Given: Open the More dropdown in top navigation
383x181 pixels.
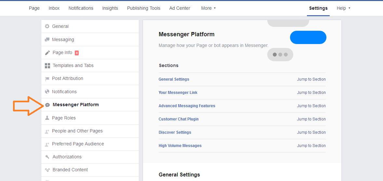Looking at the screenshot, I should coord(208,8).
